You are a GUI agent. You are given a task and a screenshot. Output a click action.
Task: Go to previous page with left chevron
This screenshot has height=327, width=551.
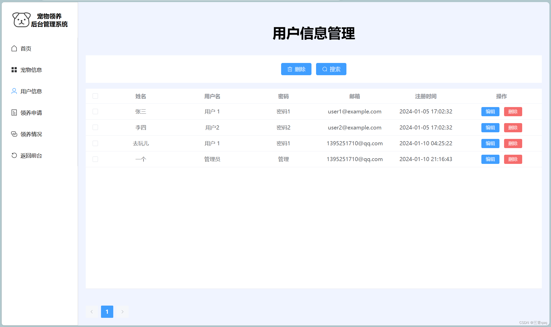point(92,312)
